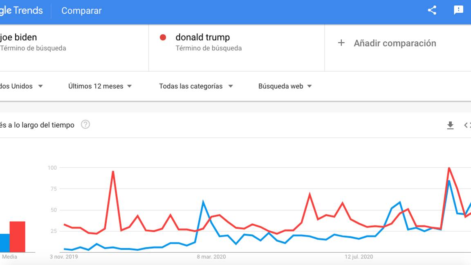The image size is (471, 265).
Task: Click the plus icon to add comparison
Action: pyautogui.click(x=341, y=43)
